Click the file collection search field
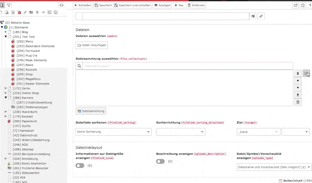Image resolution: width=312 pixels, height=183 pixels. pos(187,66)
